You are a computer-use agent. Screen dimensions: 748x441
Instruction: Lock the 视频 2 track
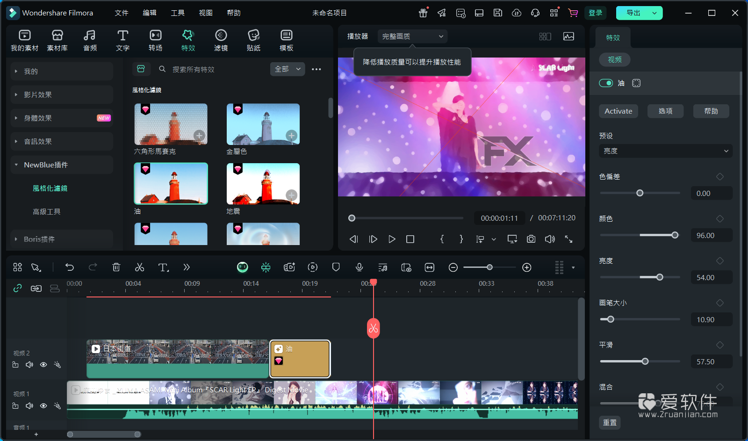click(15, 364)
